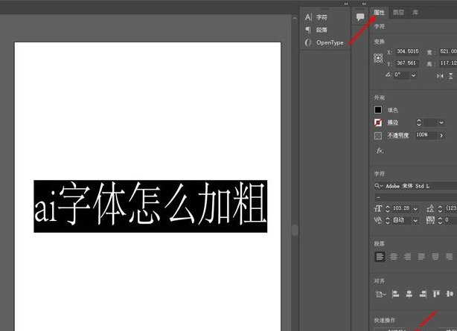
Task: Click the stroke weight value field
Action: click(430, 123)
